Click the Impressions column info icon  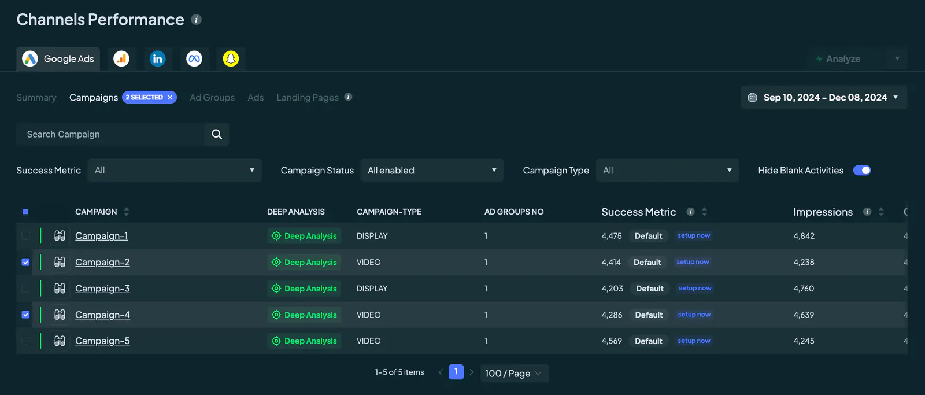click(867, 212)
